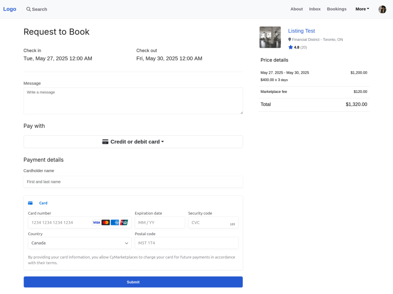Click the Postal code field

[x=186, y=243]
